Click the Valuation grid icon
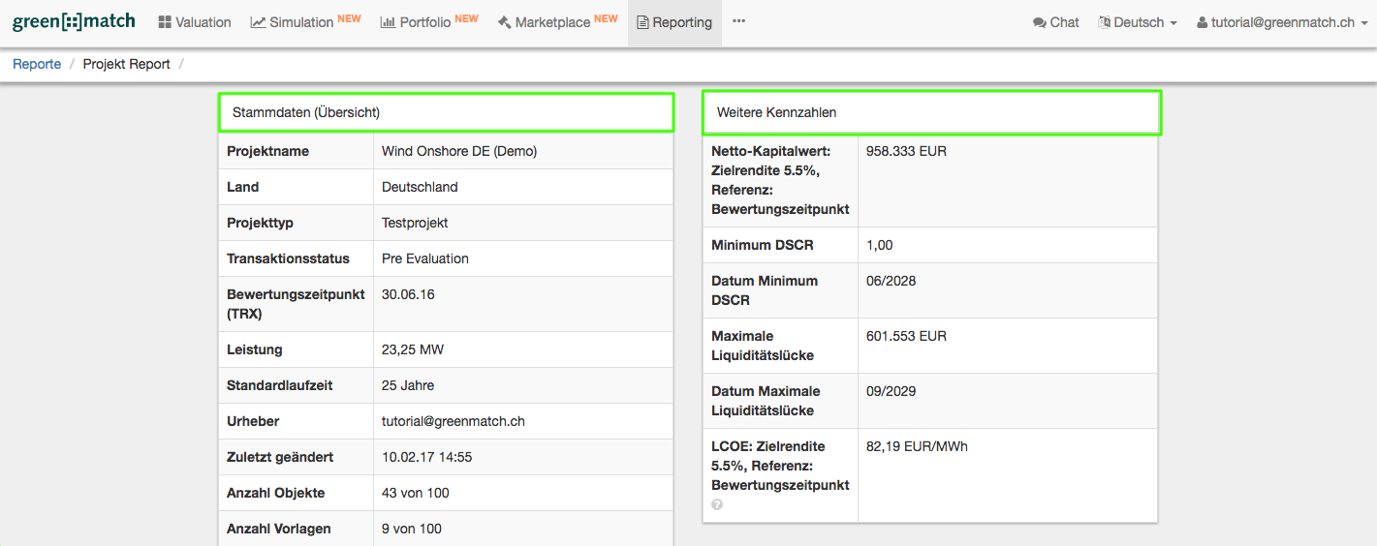 tap(165, 22)
